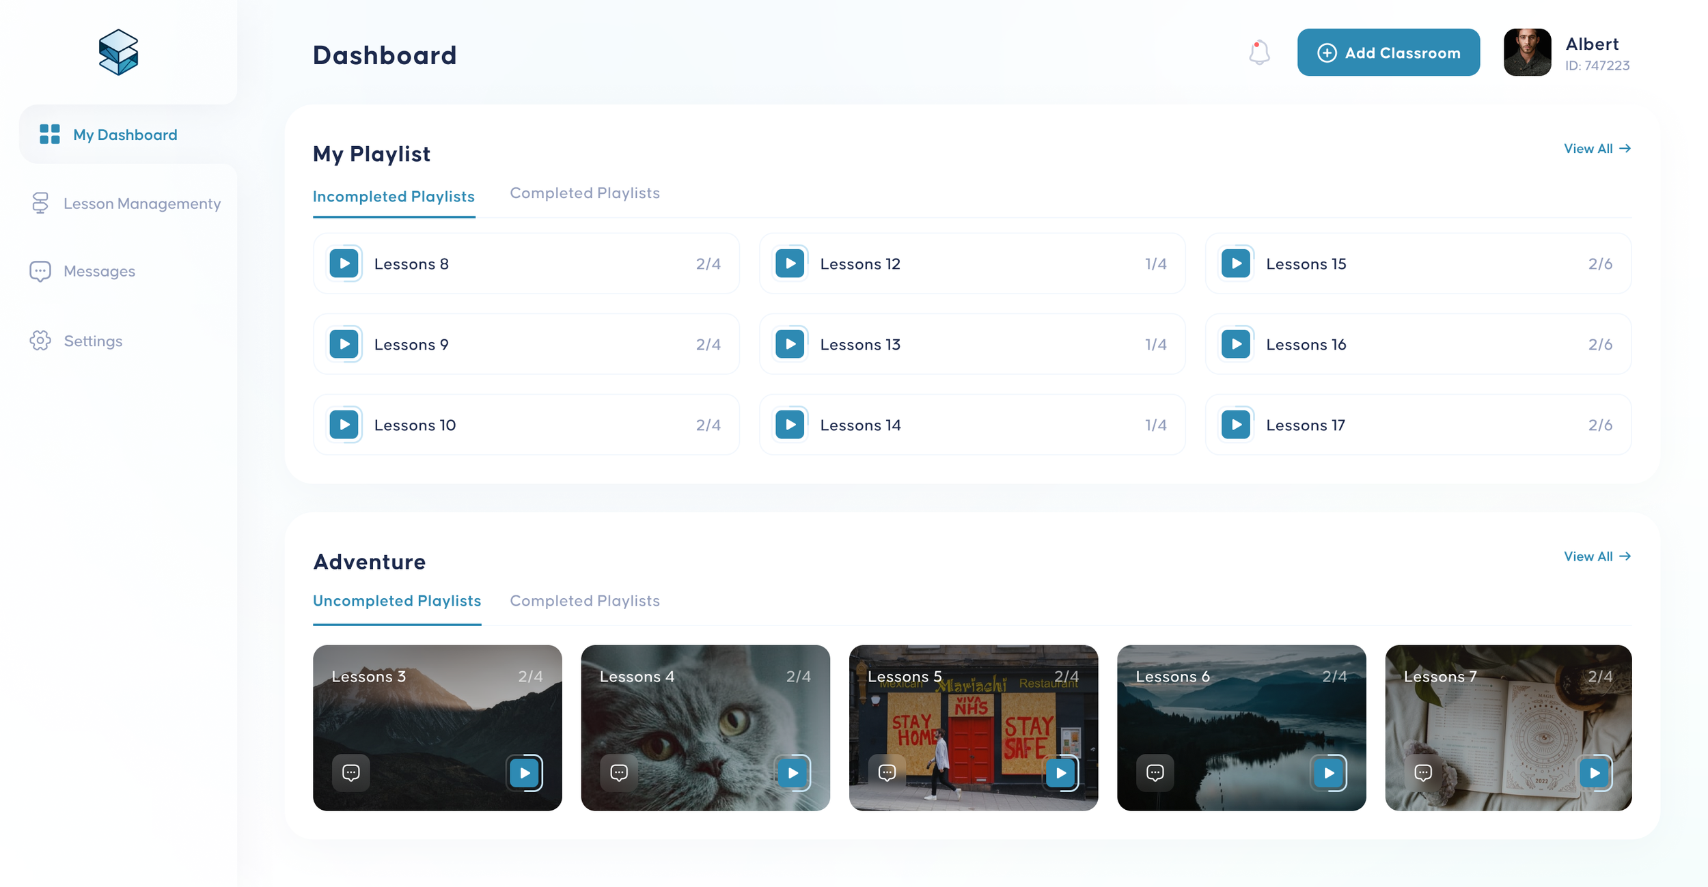Open notifications bell icon

coord(1259,53)
